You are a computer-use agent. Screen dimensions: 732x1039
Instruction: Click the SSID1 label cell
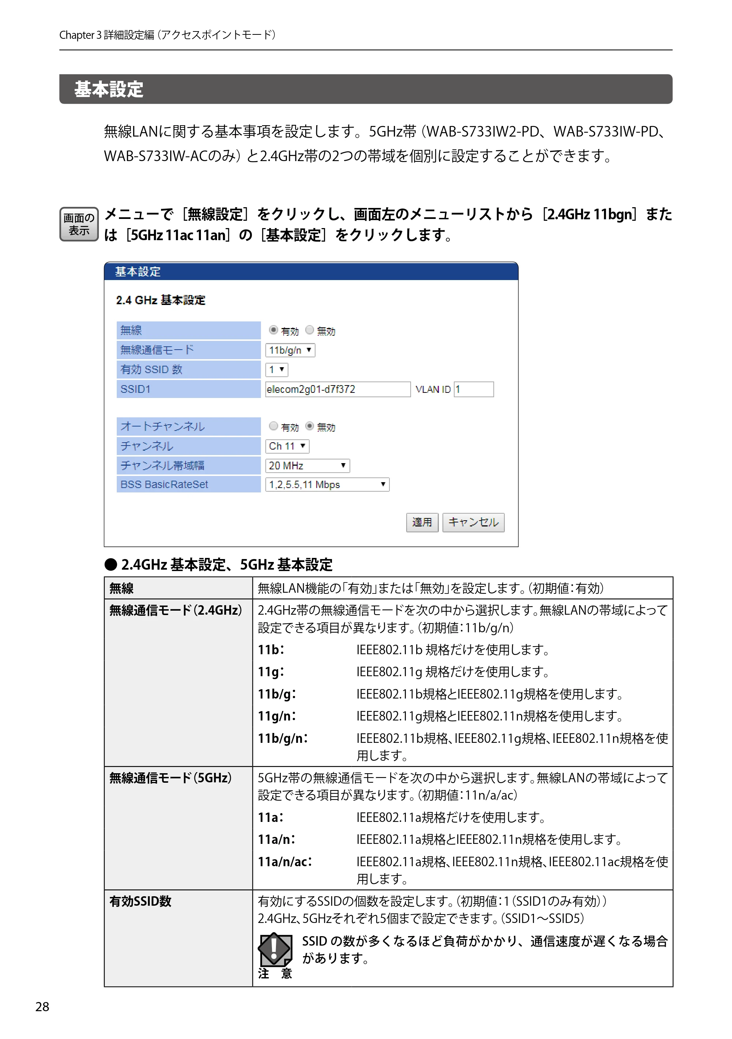[188, 389]
